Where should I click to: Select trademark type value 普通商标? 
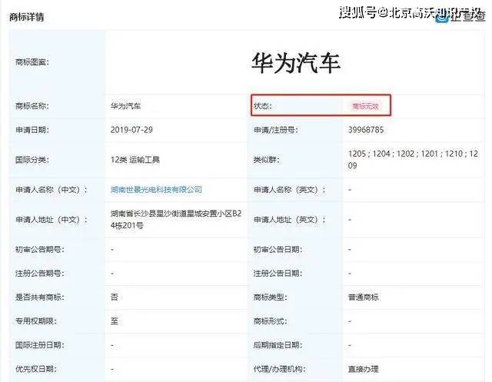[x=364, y=297]
